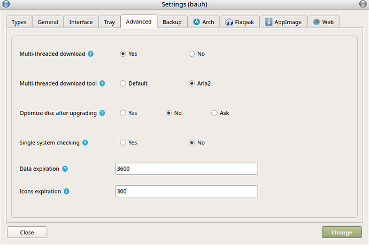The height and width of the screenshot is (245, 369).
Task: Choose Default as multi-threaded download tool
Action: tap(123, 83)
